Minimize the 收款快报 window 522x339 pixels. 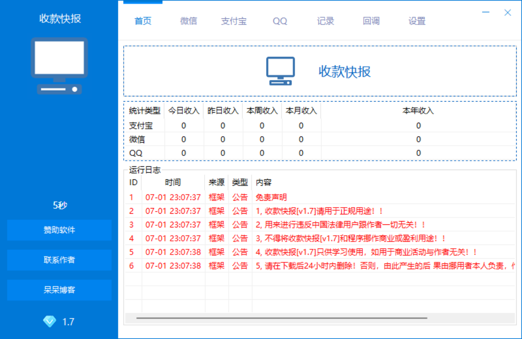[x=486, y=13]
